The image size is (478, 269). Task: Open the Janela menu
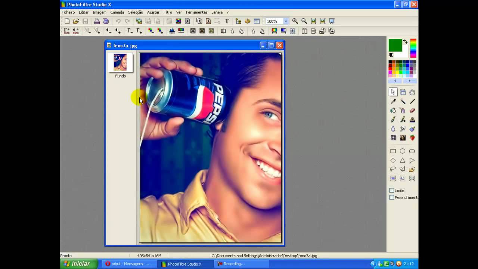click(217, 12)
